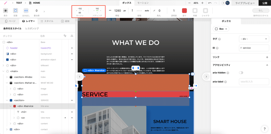The image size is (271, 134).
Task: Open the HOME page icon in breadcrumb
Action: (x=30, y=3)
